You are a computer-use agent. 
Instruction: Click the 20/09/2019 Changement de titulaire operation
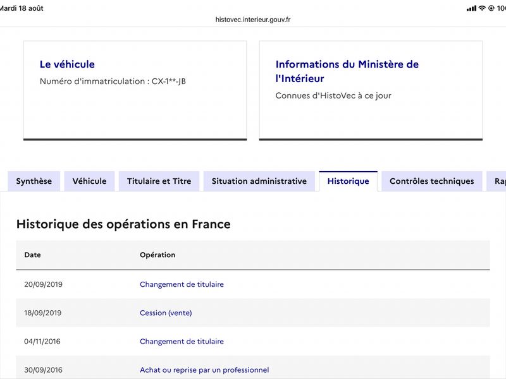182,284
